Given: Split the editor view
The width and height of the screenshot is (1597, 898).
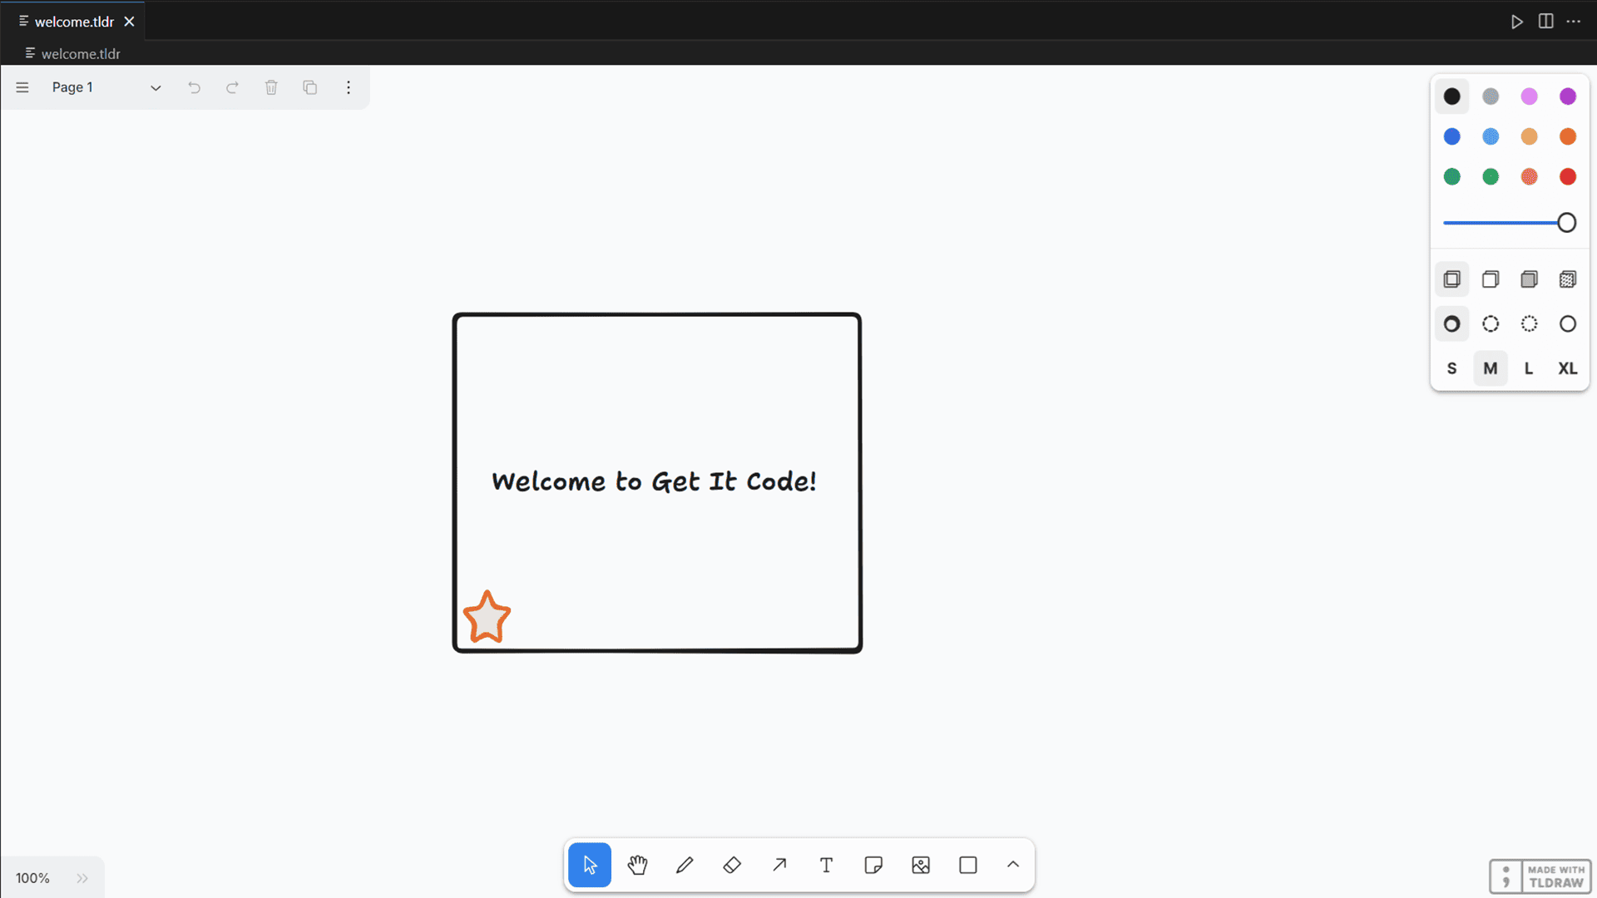Looking at the screenshot, I should click(x=1545, y=22).
